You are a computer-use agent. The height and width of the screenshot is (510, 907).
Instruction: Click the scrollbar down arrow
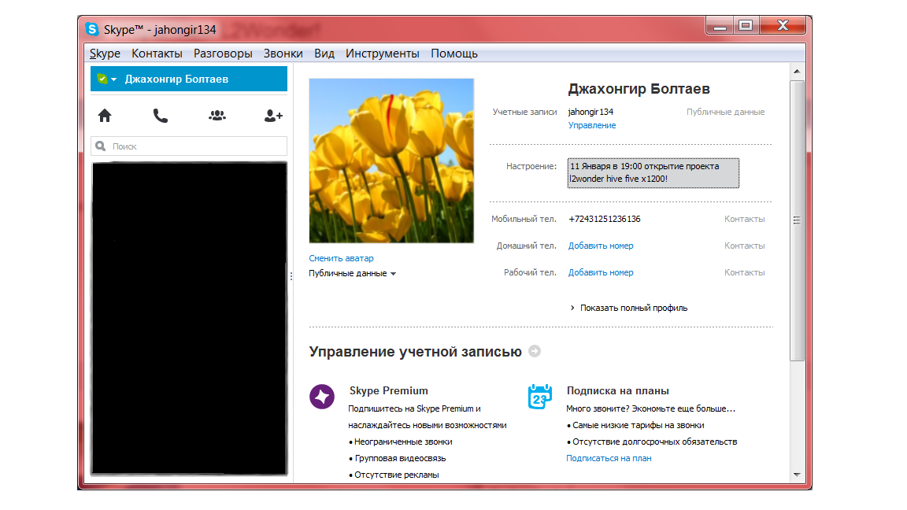pyautogui.click(x=797, y=475)
